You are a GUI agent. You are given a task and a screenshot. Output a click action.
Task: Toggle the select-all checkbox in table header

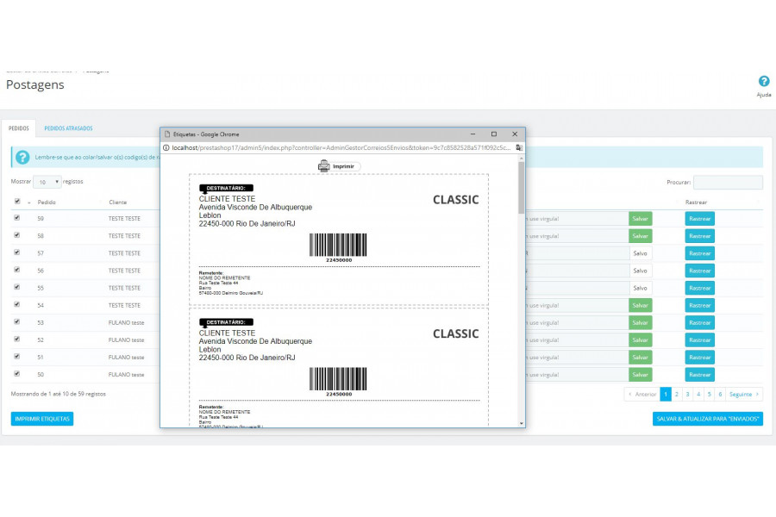click(x=17, y=202)
